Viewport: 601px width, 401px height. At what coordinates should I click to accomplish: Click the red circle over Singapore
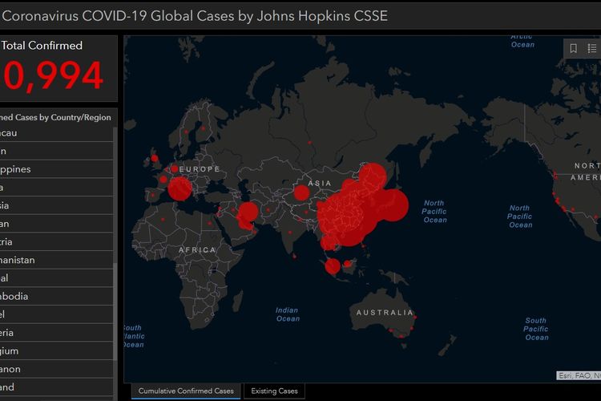point(333,266)
